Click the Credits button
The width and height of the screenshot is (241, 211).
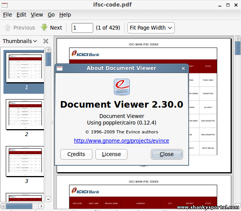(x=76, y=154)
